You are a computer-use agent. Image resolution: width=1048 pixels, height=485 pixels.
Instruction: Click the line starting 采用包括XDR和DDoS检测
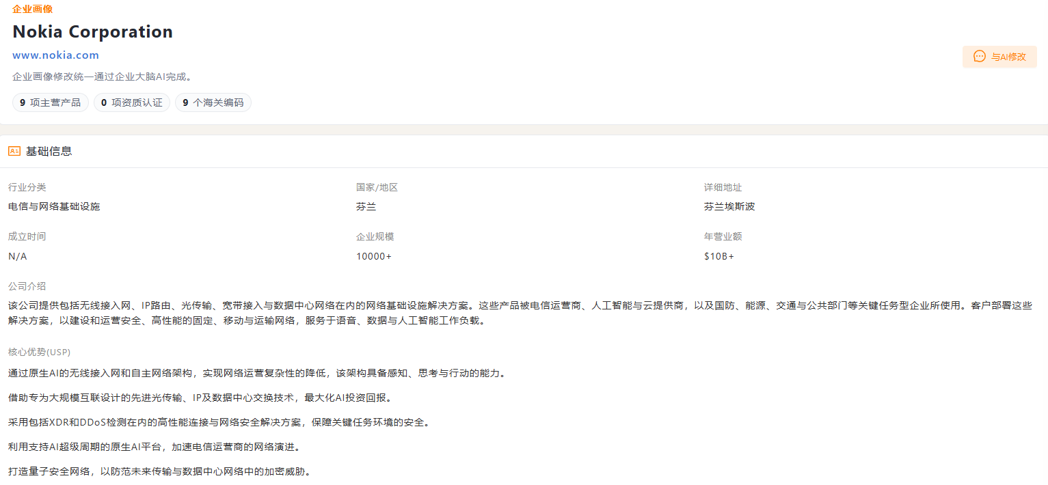point(219,422)
